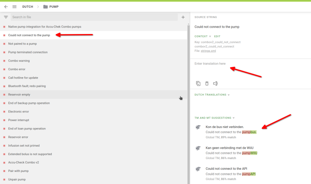Click red status icon of 'Not paired to a pump'
Screen dimensions: 311x184
pyautogui.click(x=4, y=44)
